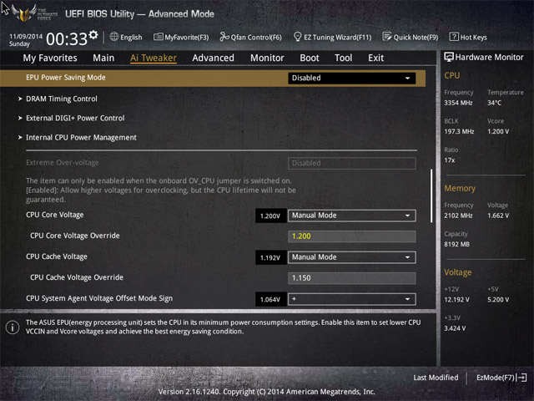Click the 00:33 clock display
Image resolution: width=534 pixels, height=401 pixels.
click(x=67, y=39)
